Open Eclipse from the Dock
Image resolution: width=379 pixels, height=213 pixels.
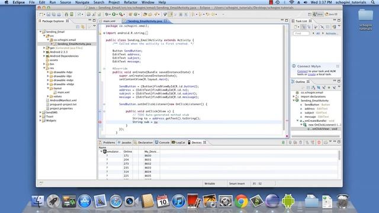pos(272,201)
